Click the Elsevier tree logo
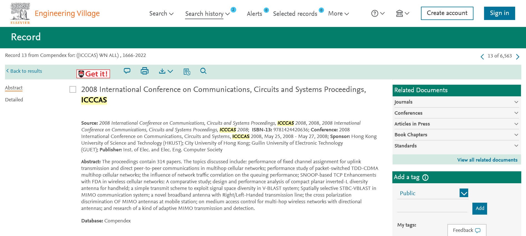The height and width of the screenshot is (236, 526). click(x=20, y=13)
